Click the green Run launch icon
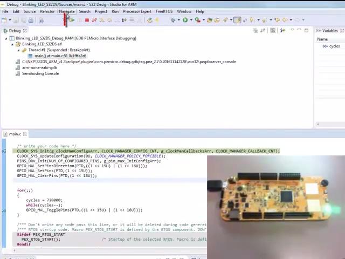This screenshot has height=259, width=345. (185, 21)
